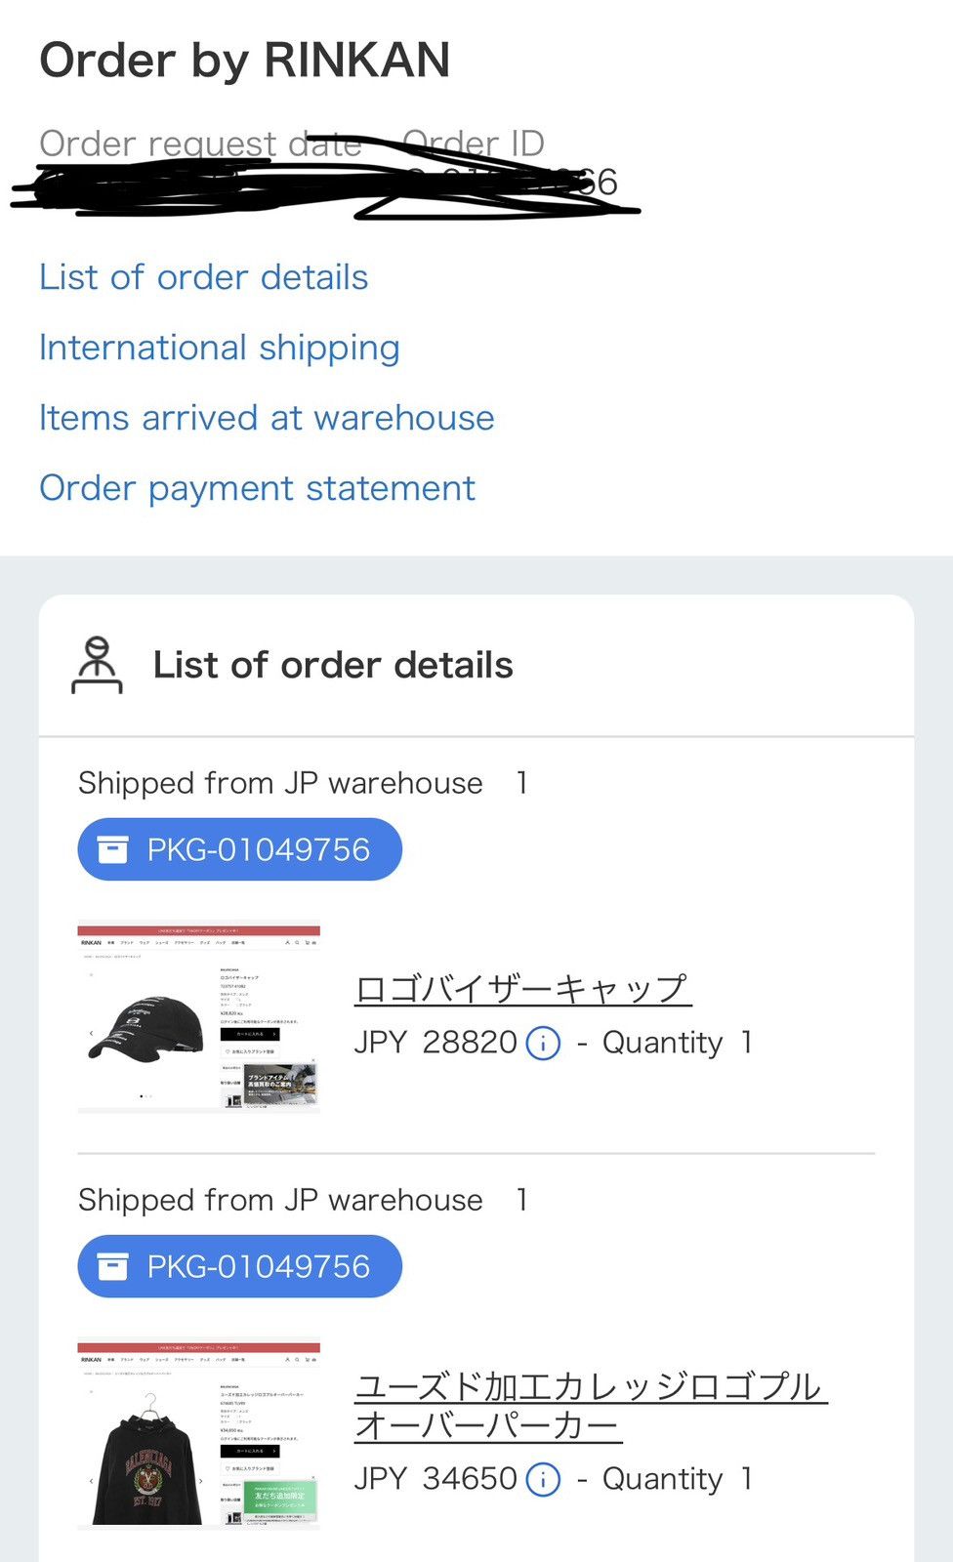
Task: Open the second PKG-01049756 package button
Action: [240, 1266]
